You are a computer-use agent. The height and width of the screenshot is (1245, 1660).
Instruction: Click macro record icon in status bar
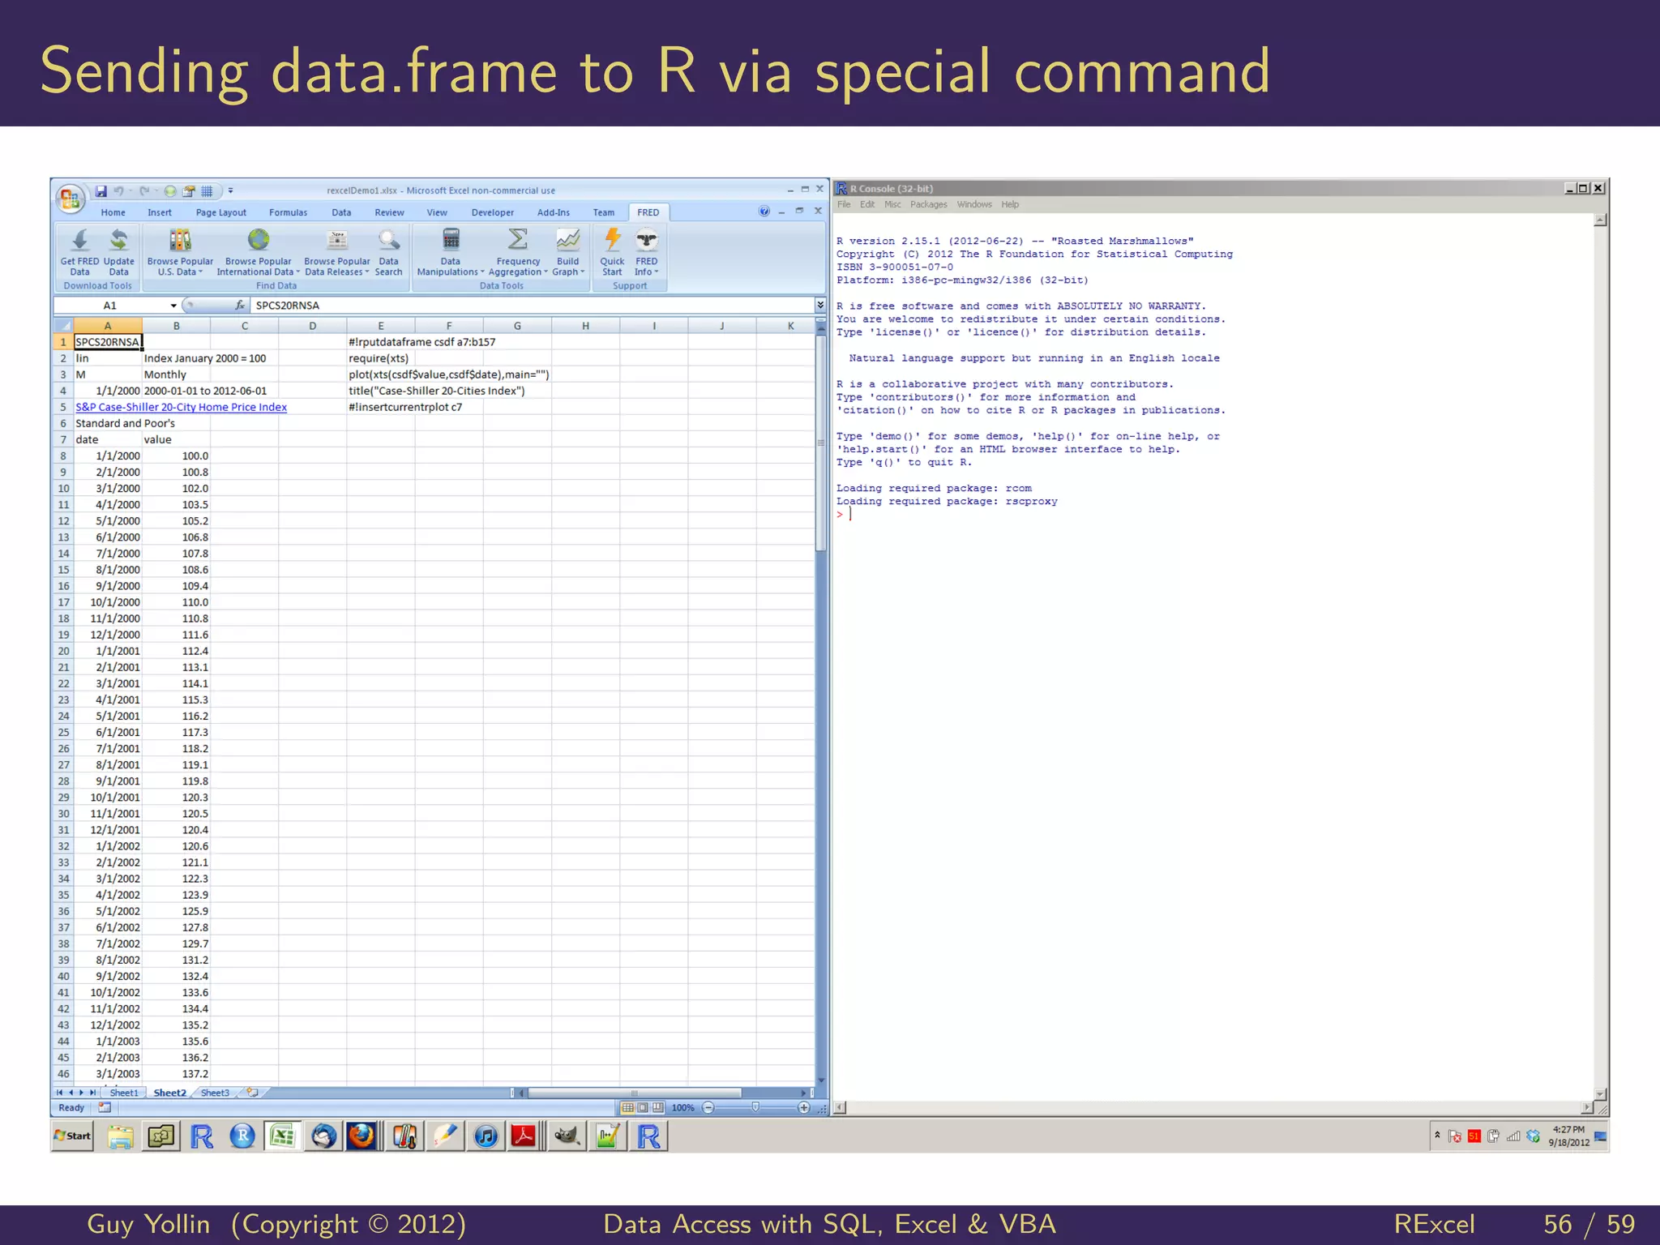[105, 1107]
